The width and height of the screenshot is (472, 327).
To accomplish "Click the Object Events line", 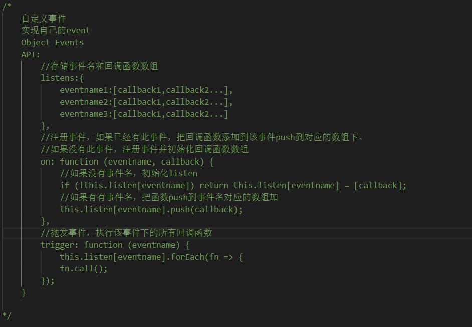I will [x=52, y=43].
